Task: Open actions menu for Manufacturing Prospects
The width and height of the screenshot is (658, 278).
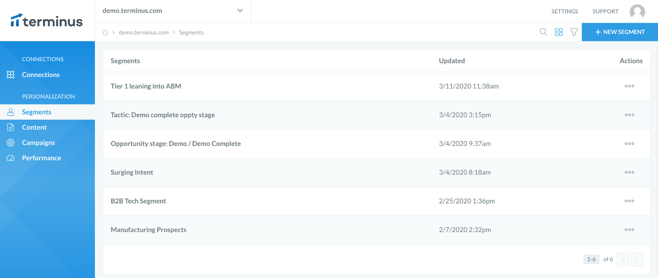Action: pos(629,230)
